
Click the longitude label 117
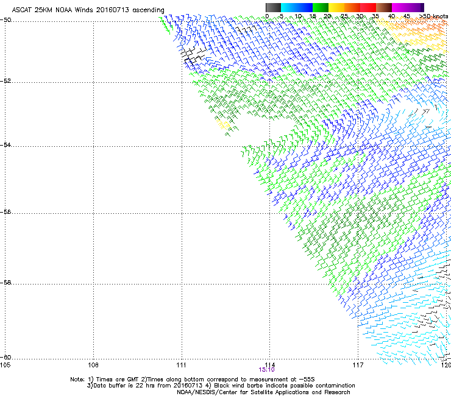click(358, 365)
